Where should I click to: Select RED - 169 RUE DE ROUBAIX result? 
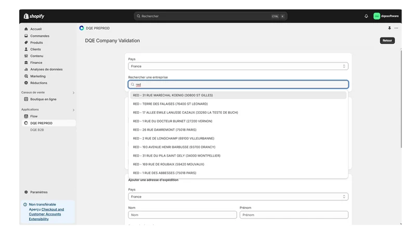(x=238, y=164)
